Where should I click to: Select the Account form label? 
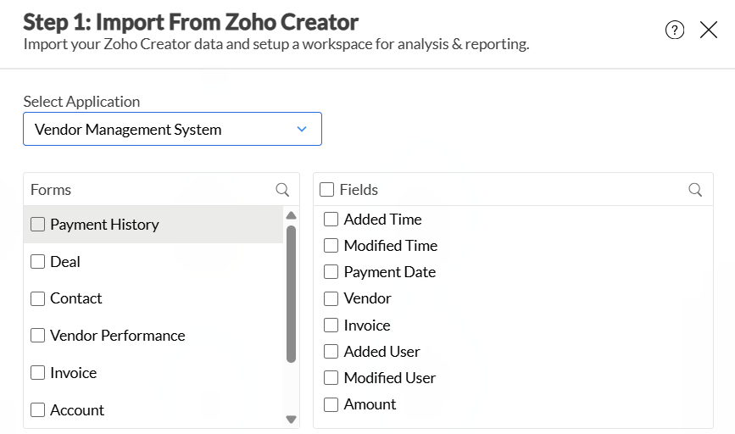click(x=77, y=410)
